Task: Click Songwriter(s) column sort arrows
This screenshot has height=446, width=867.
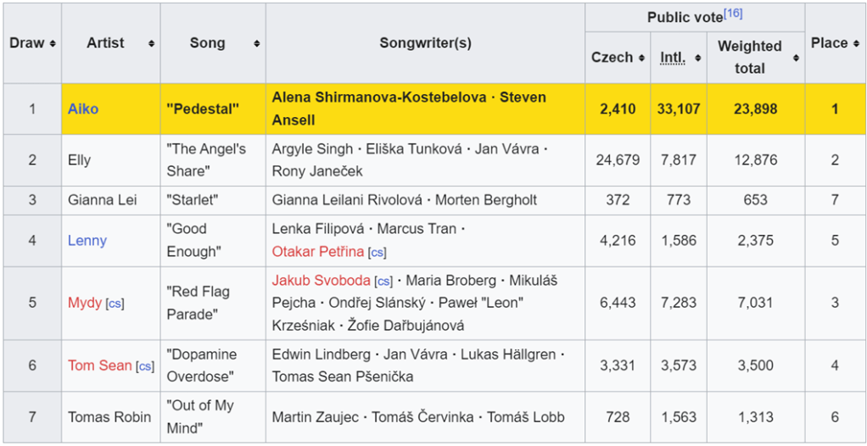Action: pyautogui.click(x=576, y=43)
